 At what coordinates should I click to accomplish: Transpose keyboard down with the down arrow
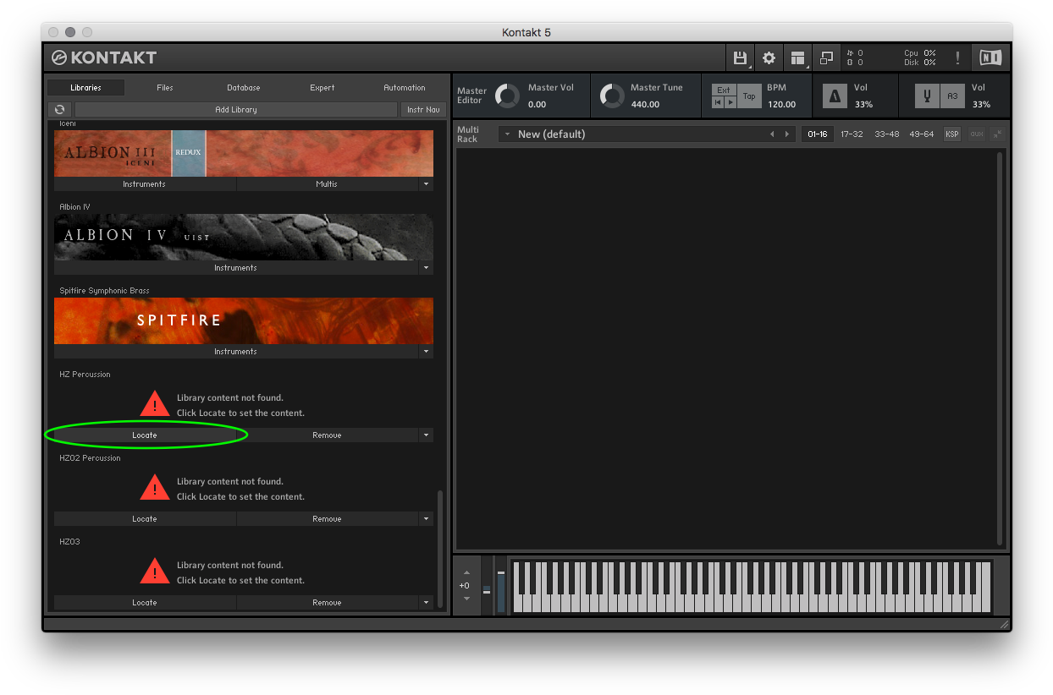coord(466,599)
